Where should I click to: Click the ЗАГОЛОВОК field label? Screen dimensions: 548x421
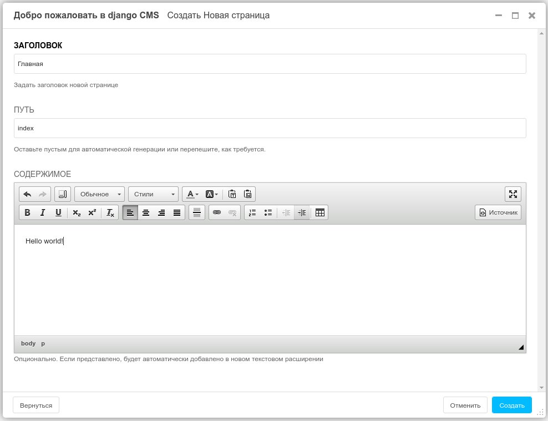(x=38, y=45)
